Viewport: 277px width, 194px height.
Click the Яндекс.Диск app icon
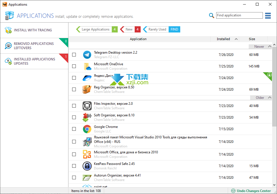click(87, 78)
